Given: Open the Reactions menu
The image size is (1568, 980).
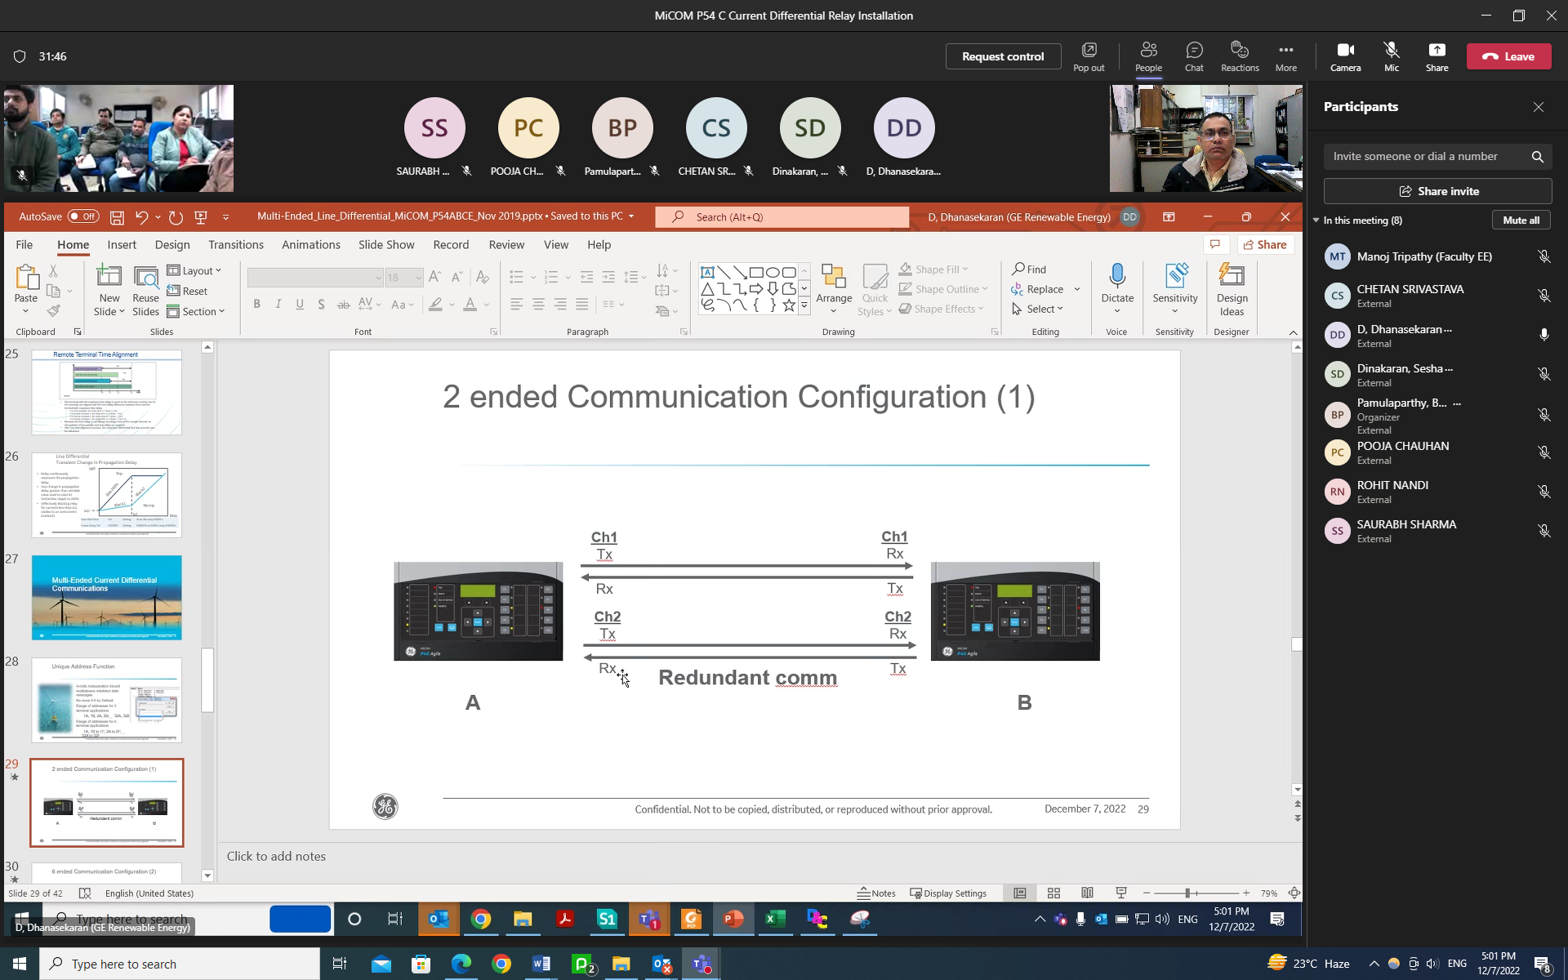Looking at the screenshot, I should tap(1239, 56).
